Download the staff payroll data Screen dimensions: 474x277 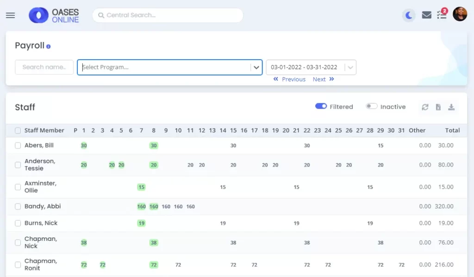pyautogui.click(x=451, y=107)
